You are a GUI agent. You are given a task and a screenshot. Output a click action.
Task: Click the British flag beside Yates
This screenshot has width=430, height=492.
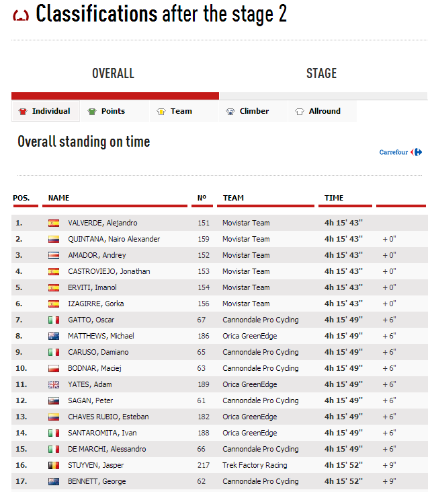tap(54, 384)
